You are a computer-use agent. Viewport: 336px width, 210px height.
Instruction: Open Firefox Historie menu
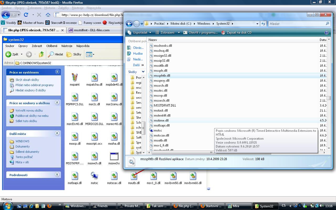50,8
